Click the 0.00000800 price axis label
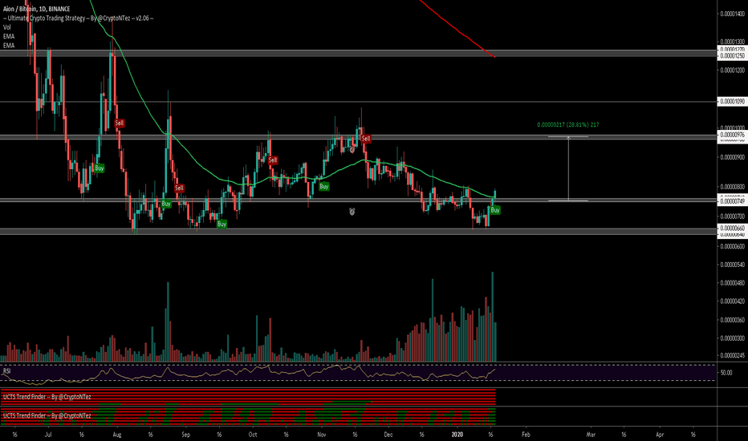 click(x=732, y=187)
